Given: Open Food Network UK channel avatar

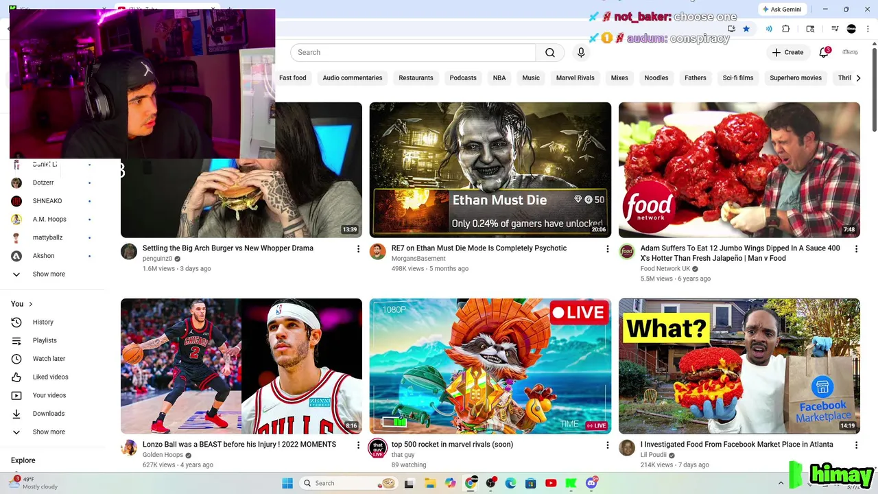Looking at the screenshot, I should point(627,252).
